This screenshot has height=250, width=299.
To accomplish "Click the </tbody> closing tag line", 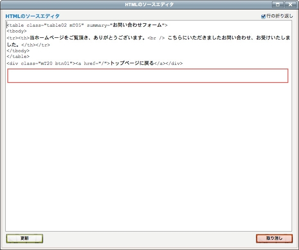I will pyautogui.click(x=18, y=51).
